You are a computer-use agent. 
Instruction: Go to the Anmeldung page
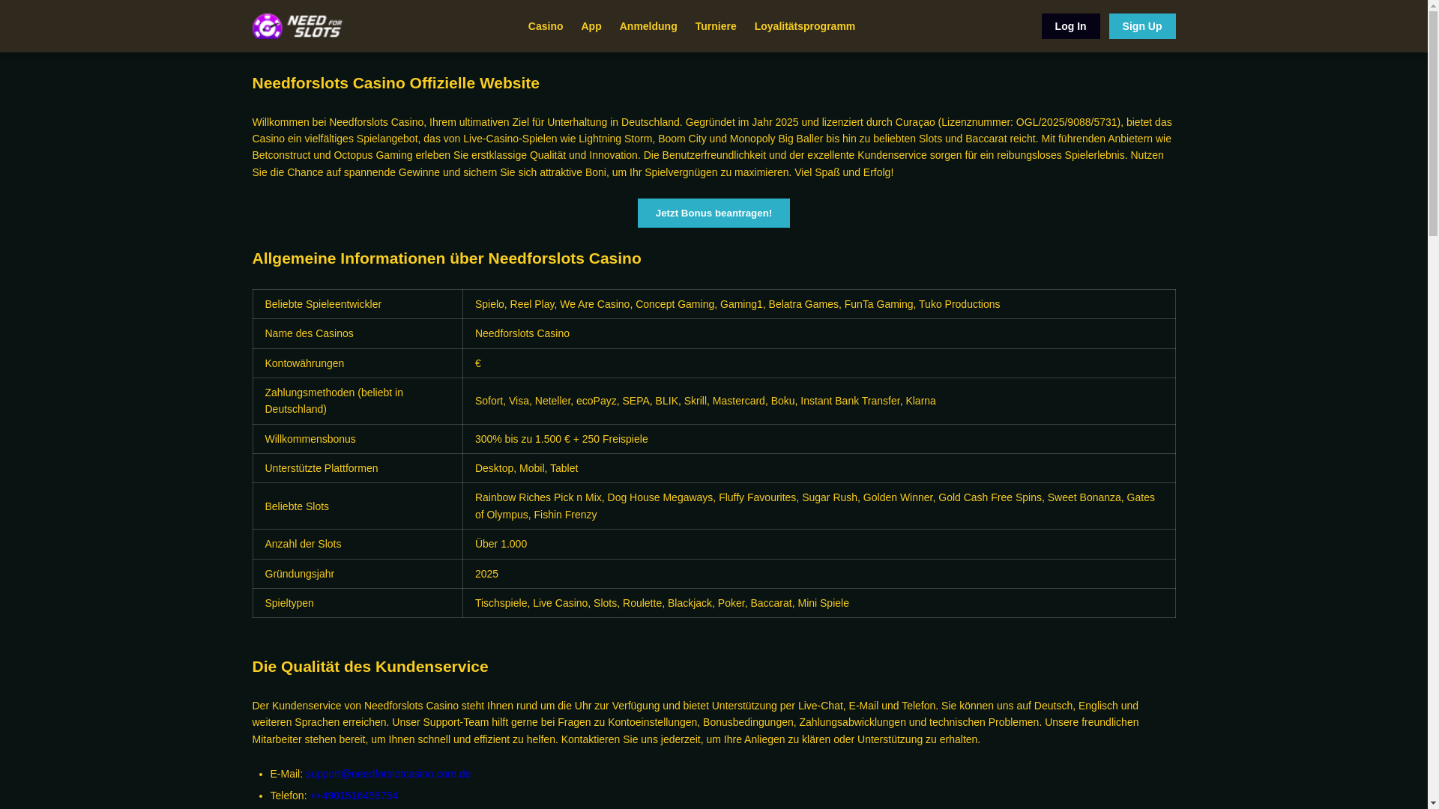pyautogui.click(x=648, y=26)
